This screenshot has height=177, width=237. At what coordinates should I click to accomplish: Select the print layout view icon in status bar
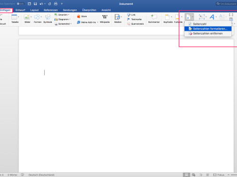click(186, 175)
